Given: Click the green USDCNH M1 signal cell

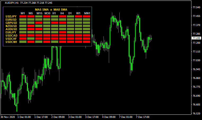Looking at the screenshot, I should pyautogui.click(x=23, y=42).
